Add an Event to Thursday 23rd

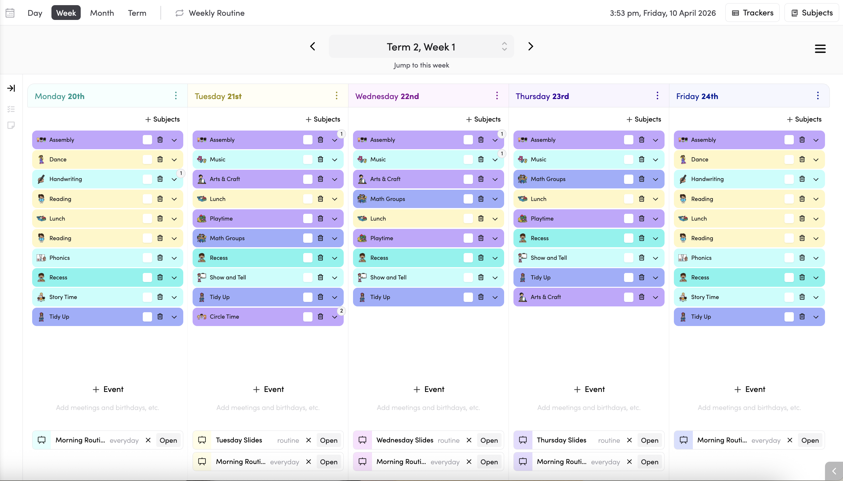[x=589, y=389]
